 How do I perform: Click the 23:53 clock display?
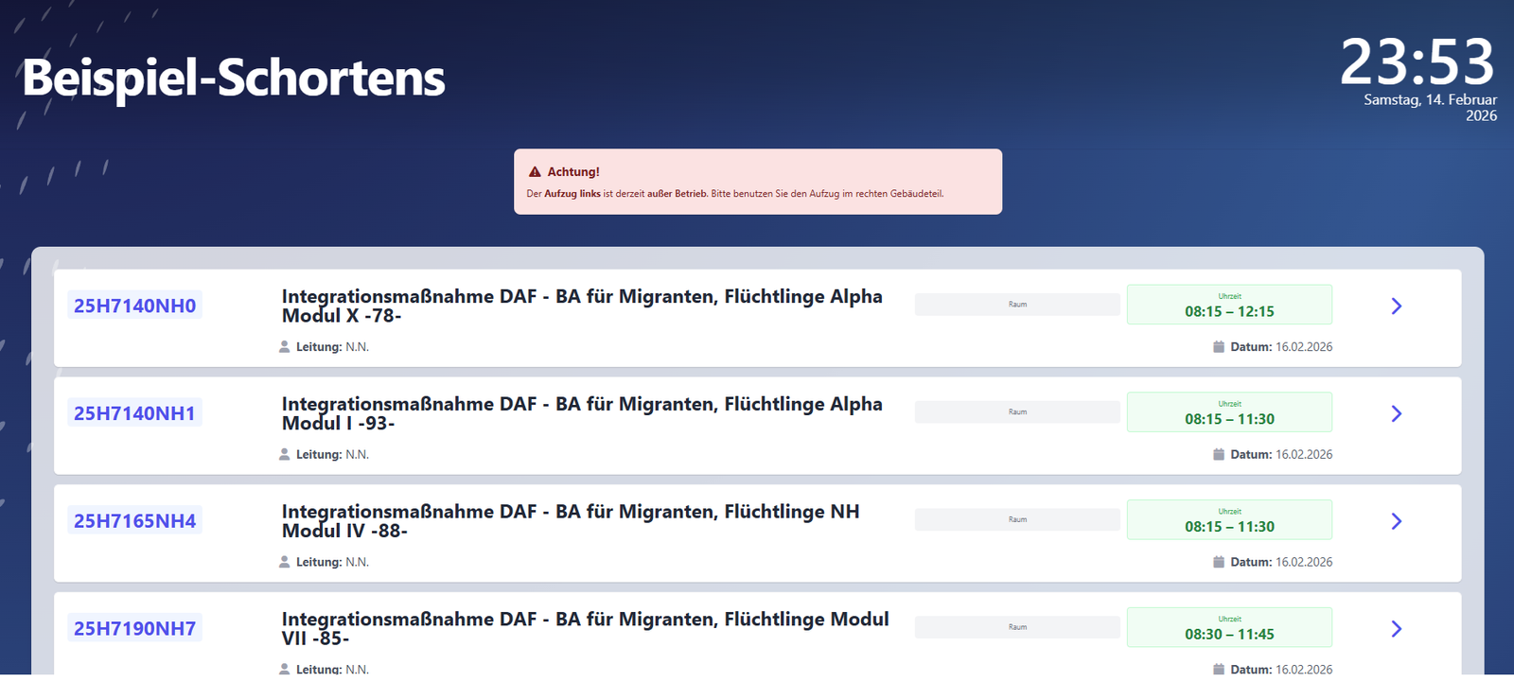tap(1417, 62)
